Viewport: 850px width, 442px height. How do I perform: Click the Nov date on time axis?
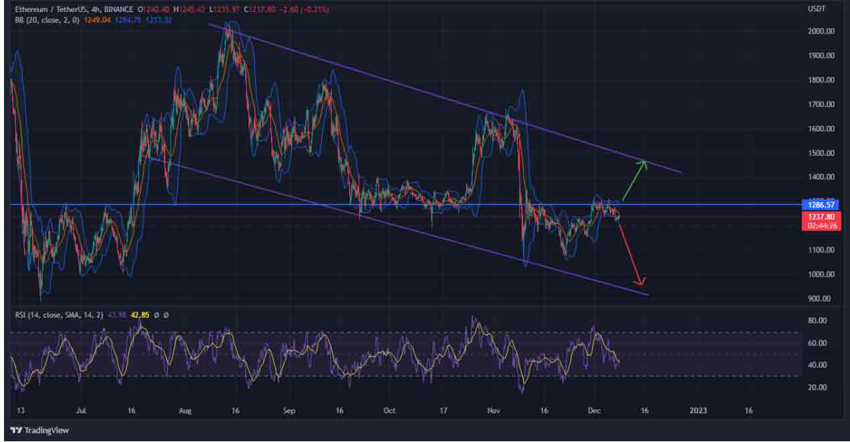pos(494,411)
